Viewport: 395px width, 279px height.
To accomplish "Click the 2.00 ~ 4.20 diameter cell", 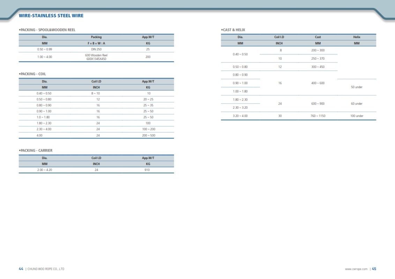I will point(45,170).
